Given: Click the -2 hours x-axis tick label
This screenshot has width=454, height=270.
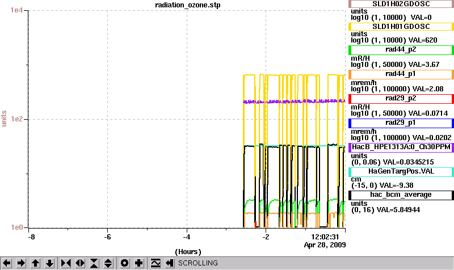Looking at the screenshot, I should pyautogui.click(x=266, y=237).
